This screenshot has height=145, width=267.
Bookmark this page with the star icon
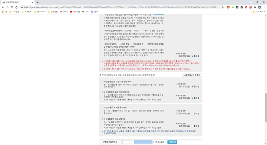[223, 7]
